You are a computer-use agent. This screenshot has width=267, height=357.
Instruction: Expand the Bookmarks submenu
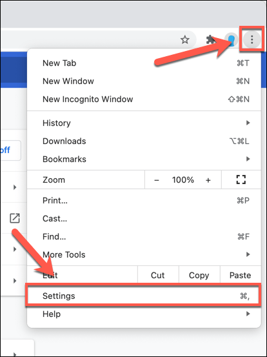144,159
